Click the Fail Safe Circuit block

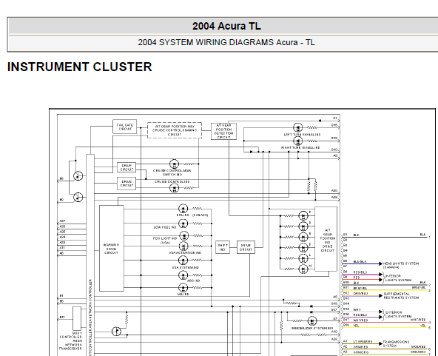[124, 127]
